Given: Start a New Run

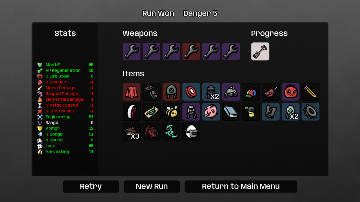Looking at the screenshot, I should pyautogui.click(x=152, y=187).
